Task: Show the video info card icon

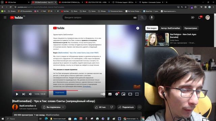Action: coord(138,28)
